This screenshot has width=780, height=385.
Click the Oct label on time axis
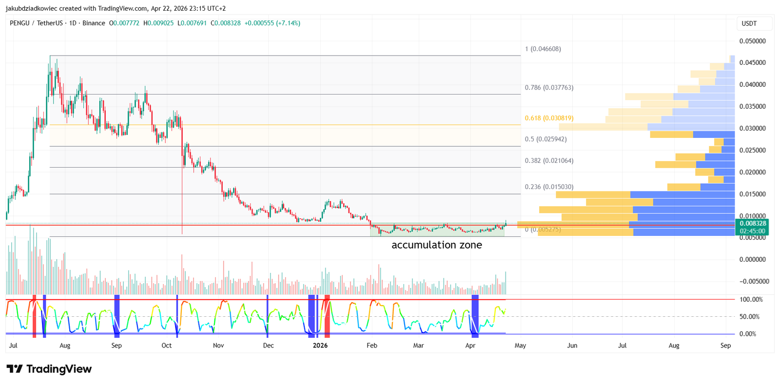tap(167, 346)
